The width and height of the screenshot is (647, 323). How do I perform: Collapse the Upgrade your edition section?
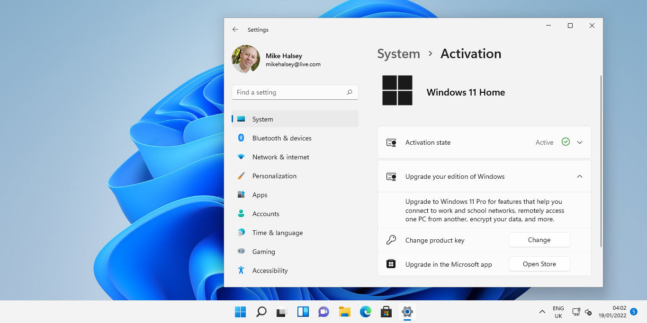579,176
